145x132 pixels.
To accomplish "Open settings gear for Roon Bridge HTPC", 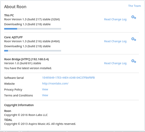I will click(134, 61).
